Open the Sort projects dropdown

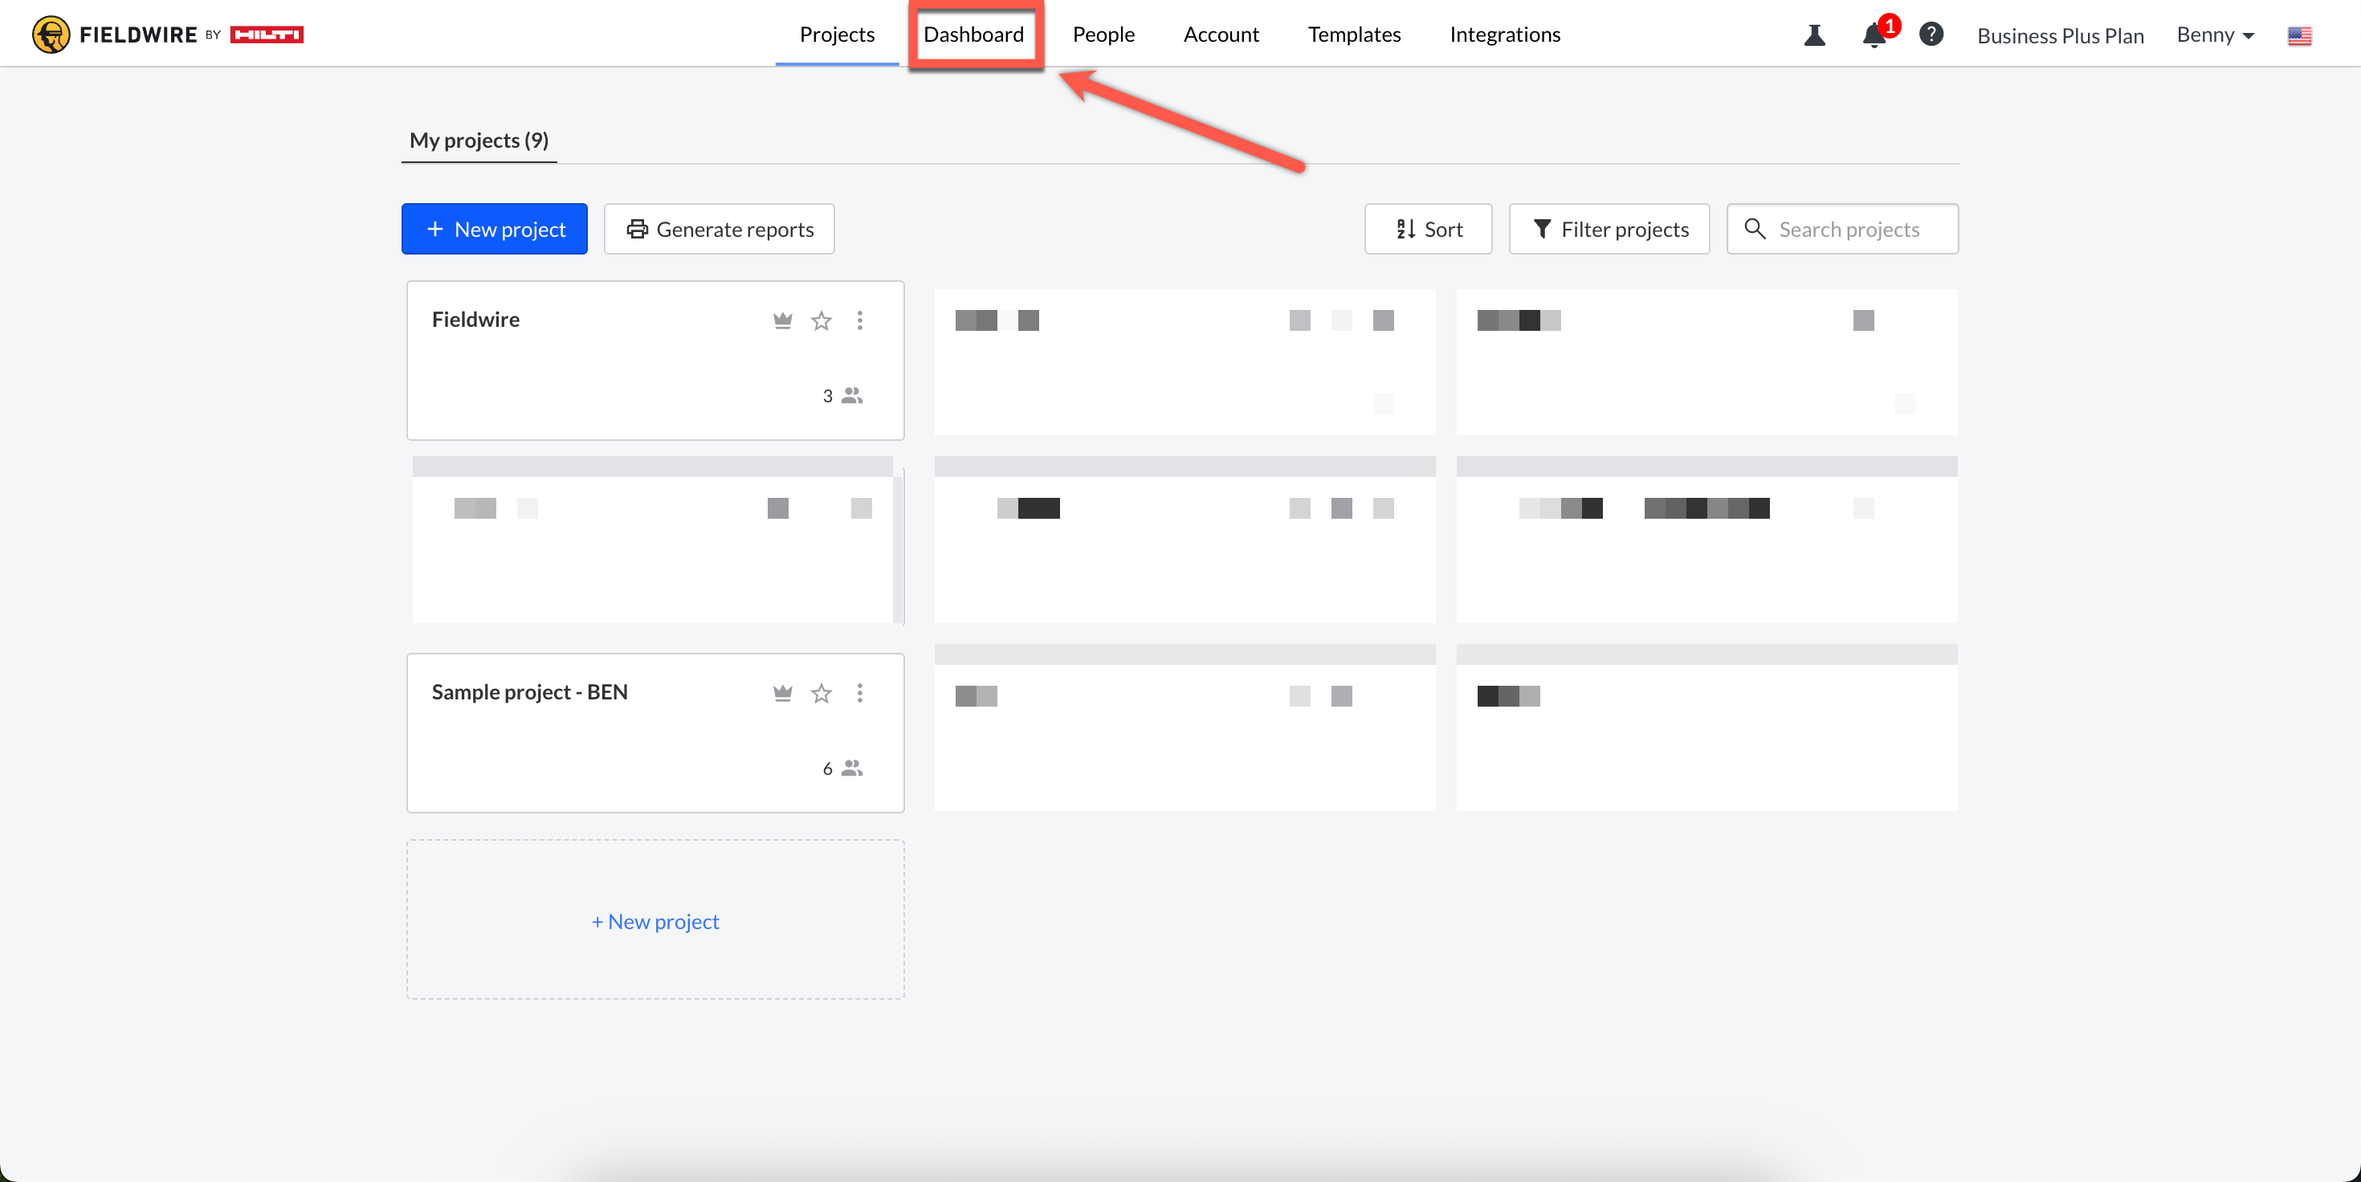coord(1428,229)
